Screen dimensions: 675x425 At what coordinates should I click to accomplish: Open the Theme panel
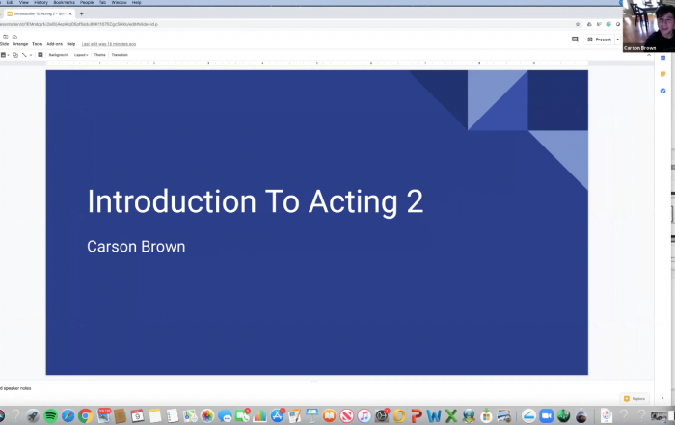tap(100, 55)
